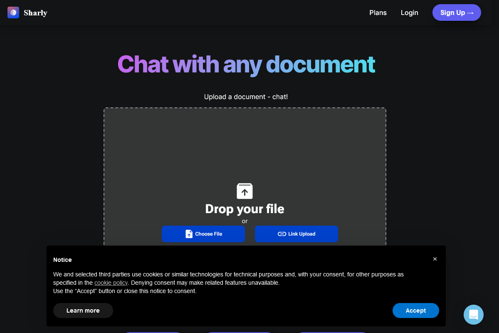The image size is (499, 333).
Task: Click the Sign Up button
Action: pyautogui.click(x=457, y=12)
